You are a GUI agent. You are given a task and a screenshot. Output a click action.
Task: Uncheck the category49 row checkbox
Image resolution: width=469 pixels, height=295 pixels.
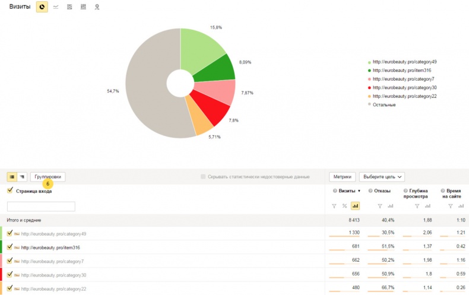coord(9,234)
